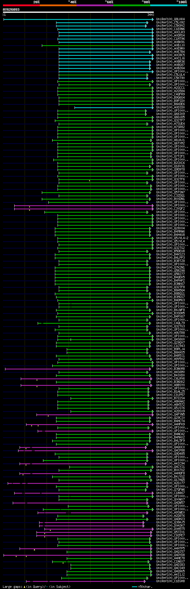The image size is (190, 589).
Task: Open hit UniRef100_A0DMS4
Action: (170, 36)
